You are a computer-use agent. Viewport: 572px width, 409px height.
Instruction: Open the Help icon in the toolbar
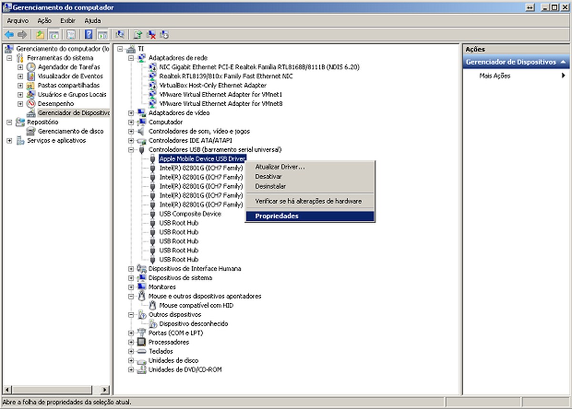tap(89, 34)
